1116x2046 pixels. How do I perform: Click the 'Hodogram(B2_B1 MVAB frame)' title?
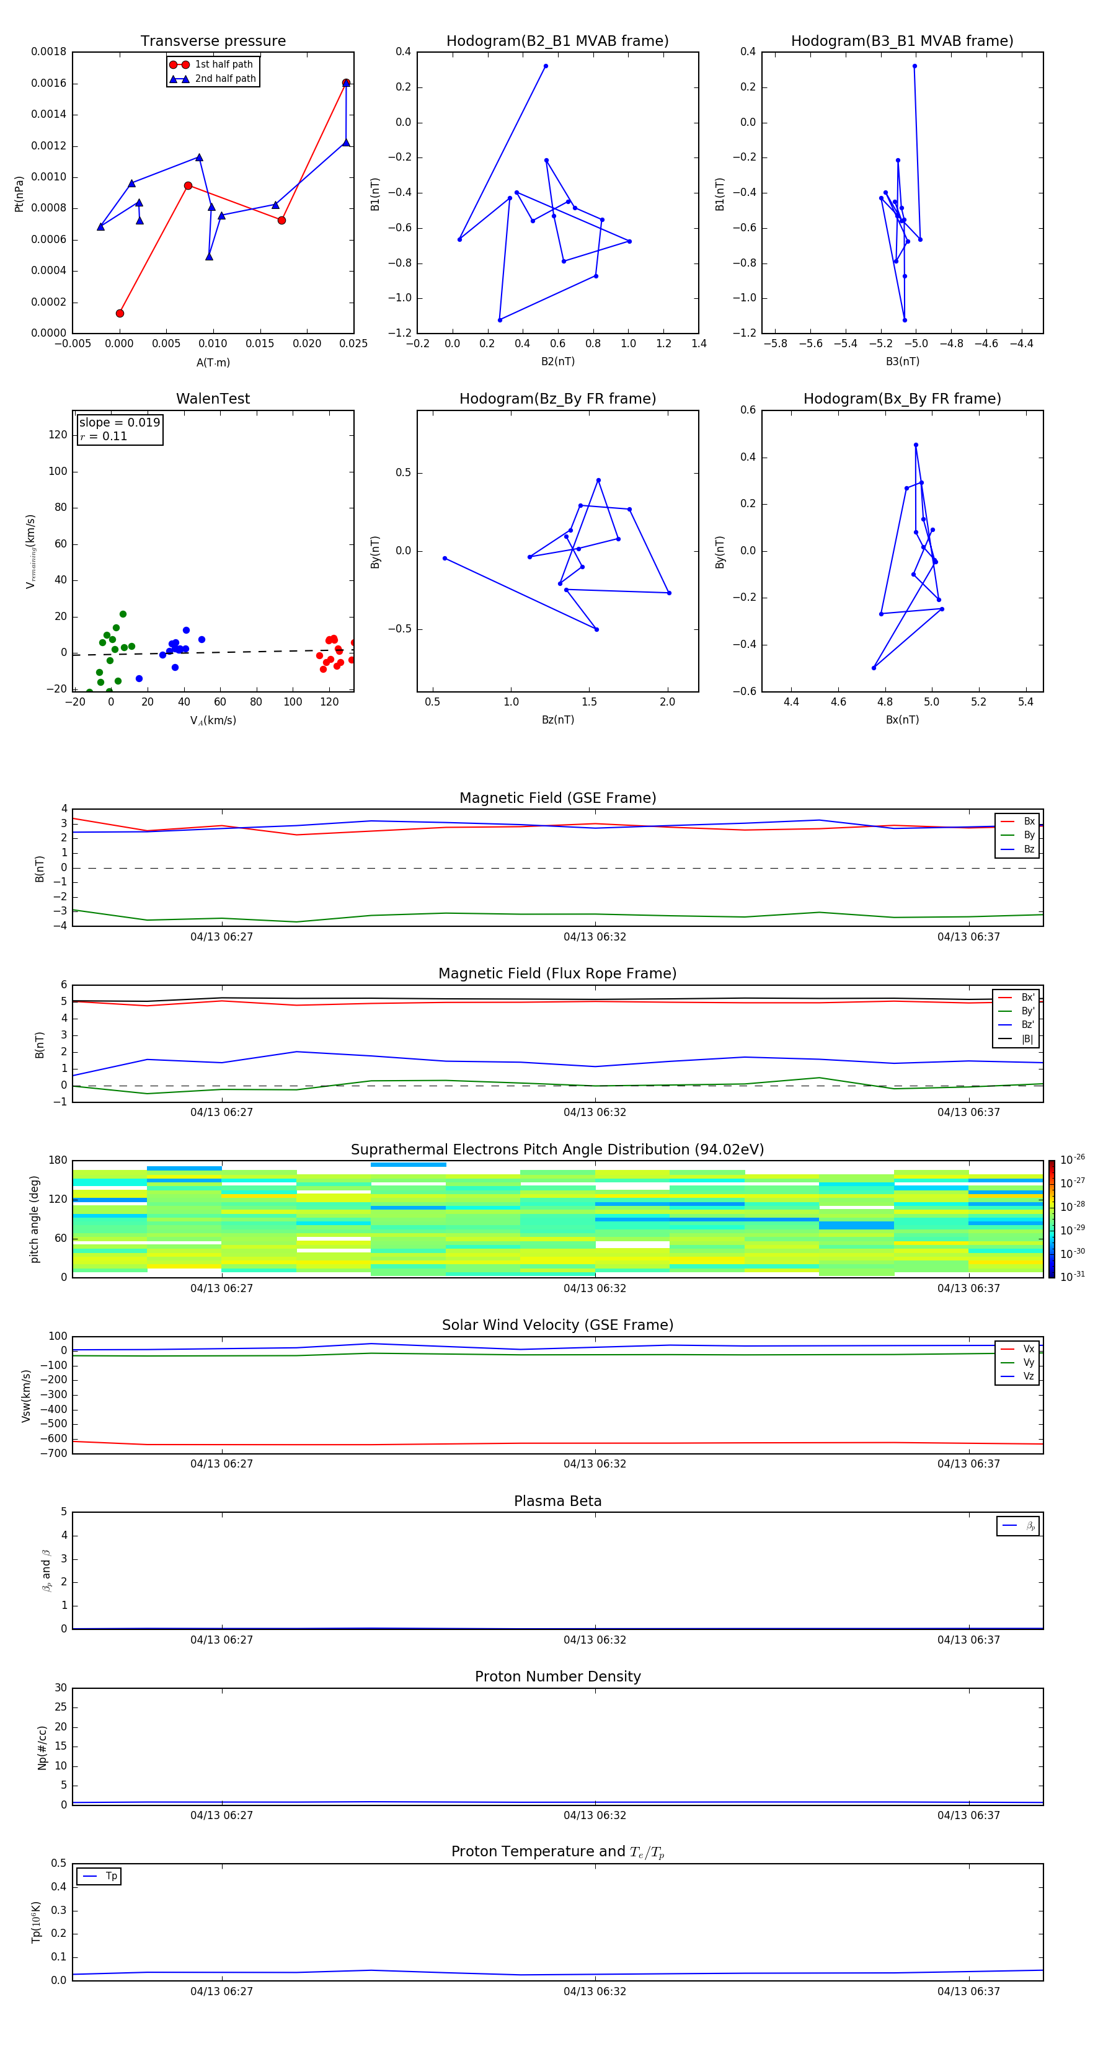(557, 42)
